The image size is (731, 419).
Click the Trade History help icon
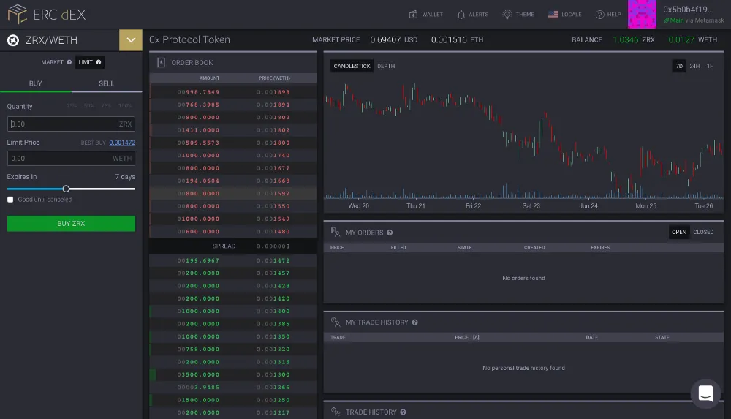tap(403, 412)
